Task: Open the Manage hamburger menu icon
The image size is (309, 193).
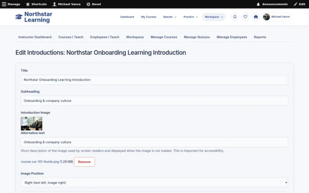Action: pyautogui.click(x=4, y=4)
